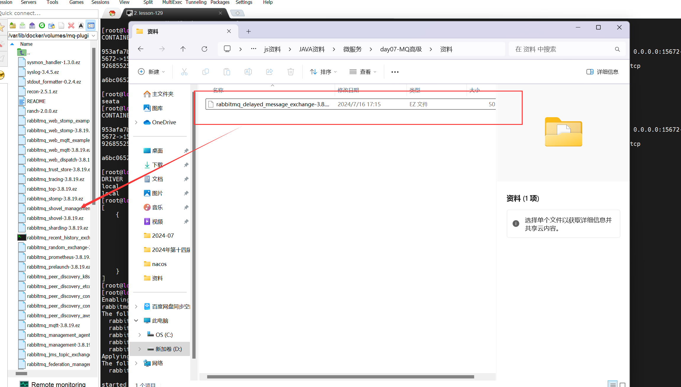Unpin 音乐 using its pin icon
Screen dimensions: 681x387
coord(186,207)
